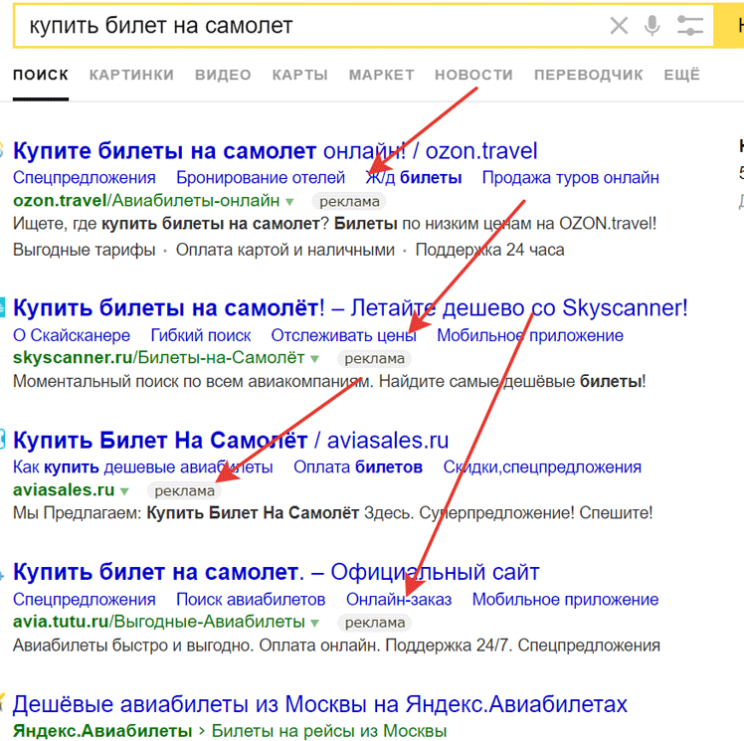Open Поиск авиабилетов sitelink
Viewport: 744px width, 741px height.
coord(251,600)
